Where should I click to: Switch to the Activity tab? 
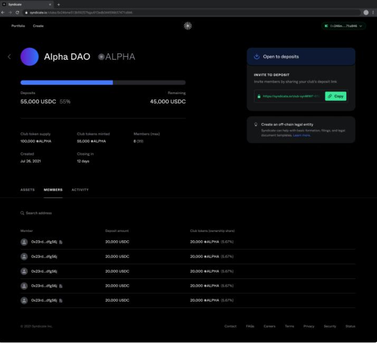(80, 190)
